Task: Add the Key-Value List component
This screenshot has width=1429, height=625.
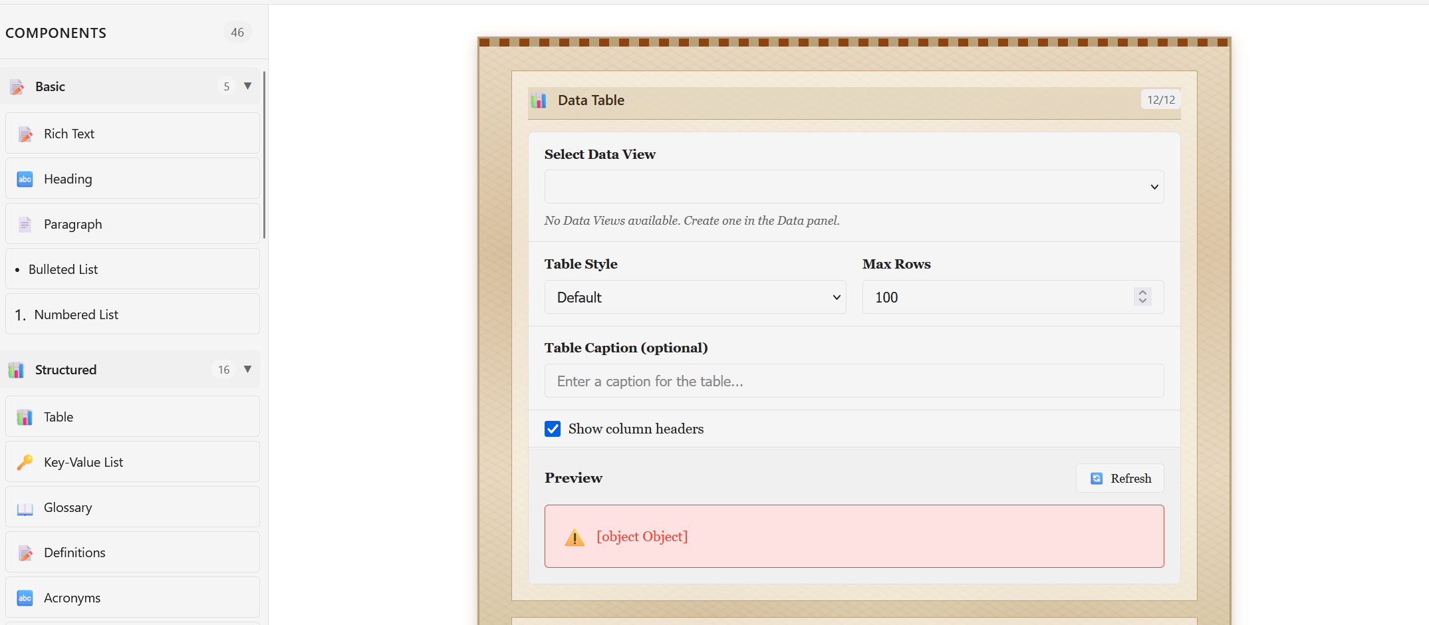Action: click(x=132, y=462)
